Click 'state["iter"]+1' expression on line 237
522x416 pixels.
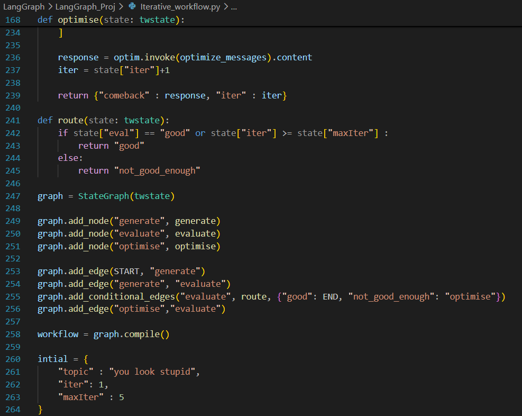(x=132, y=70)
